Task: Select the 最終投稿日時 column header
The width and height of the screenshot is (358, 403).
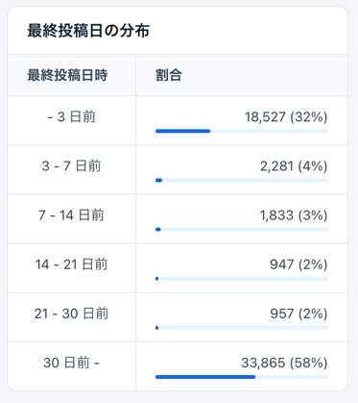Action: point(67,75)
